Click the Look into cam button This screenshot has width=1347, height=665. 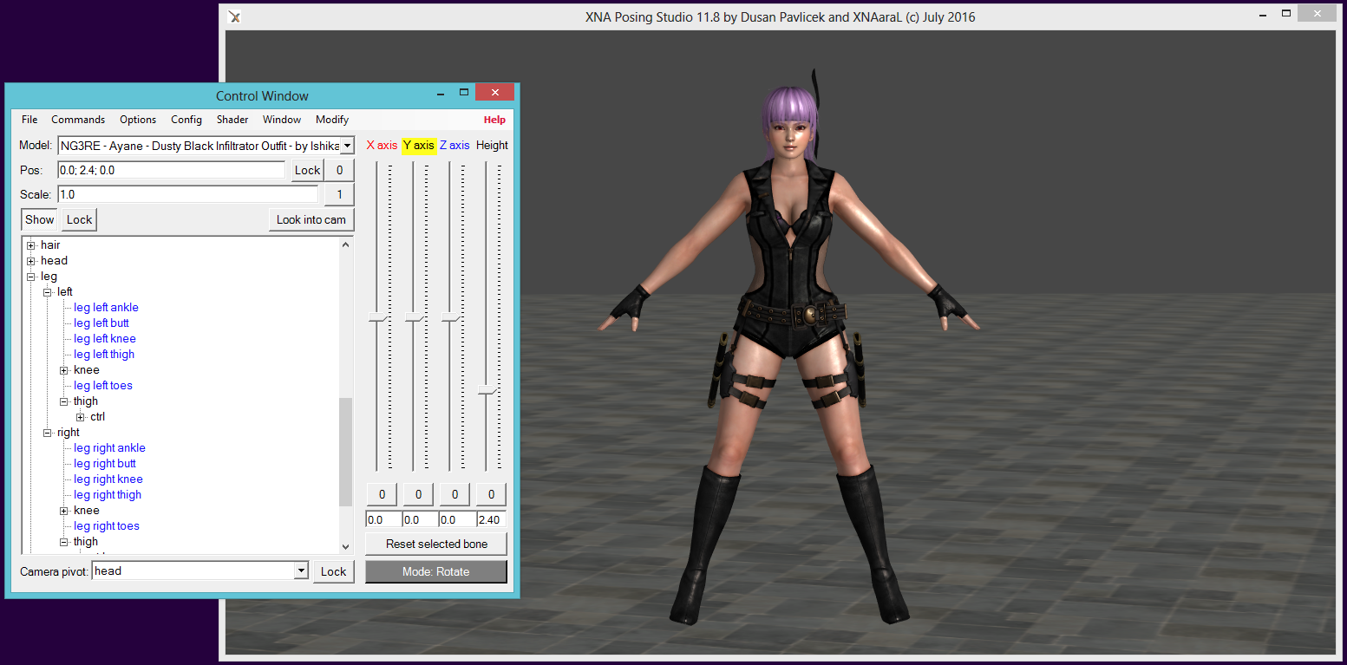311,219
